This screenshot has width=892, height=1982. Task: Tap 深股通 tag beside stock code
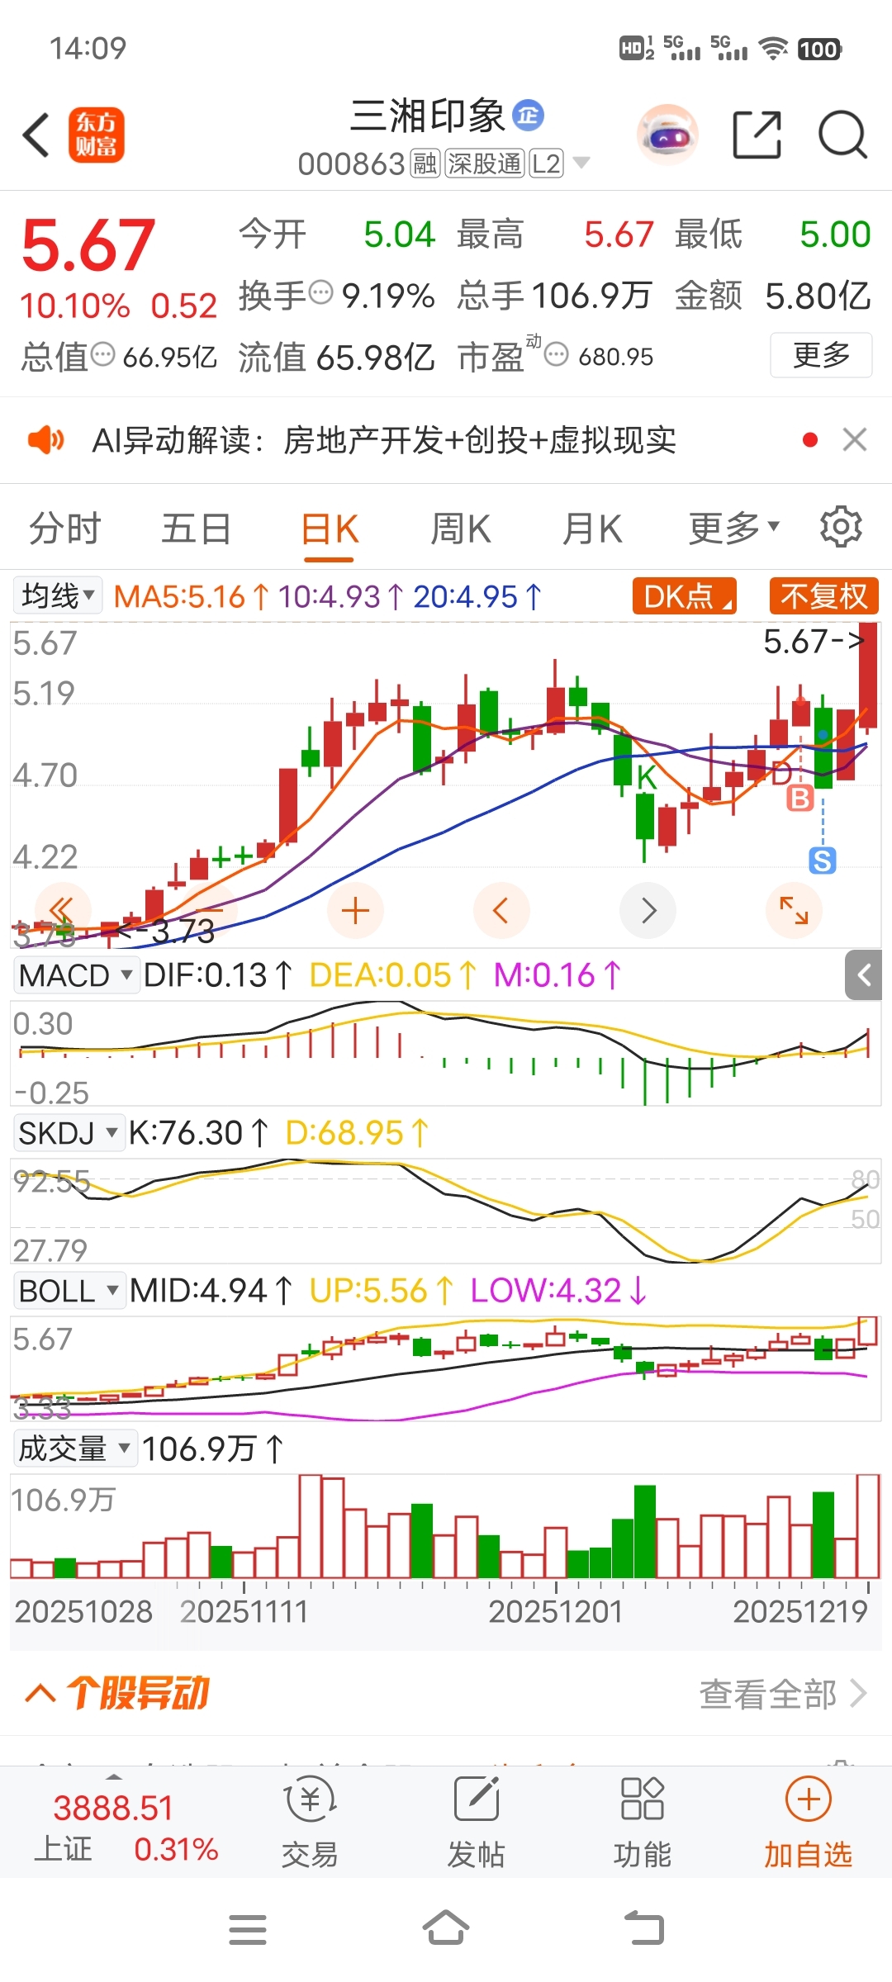[x=484, y=164]
